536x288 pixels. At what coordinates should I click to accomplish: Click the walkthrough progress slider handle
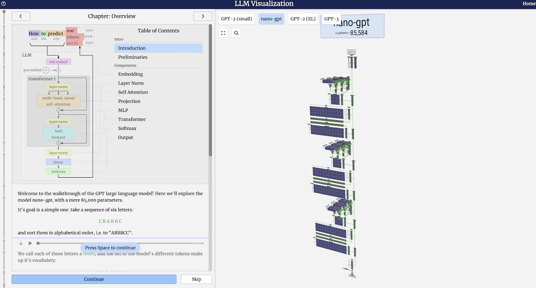pos(38,243)
